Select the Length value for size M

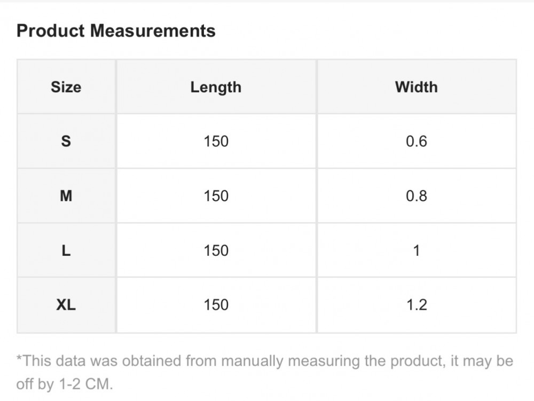pyautogui.click(x=216, y=196)
